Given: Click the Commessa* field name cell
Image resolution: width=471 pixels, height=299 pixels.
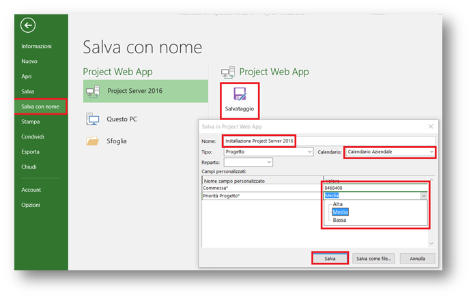Looking at the screenshot, I should point(263,188).
